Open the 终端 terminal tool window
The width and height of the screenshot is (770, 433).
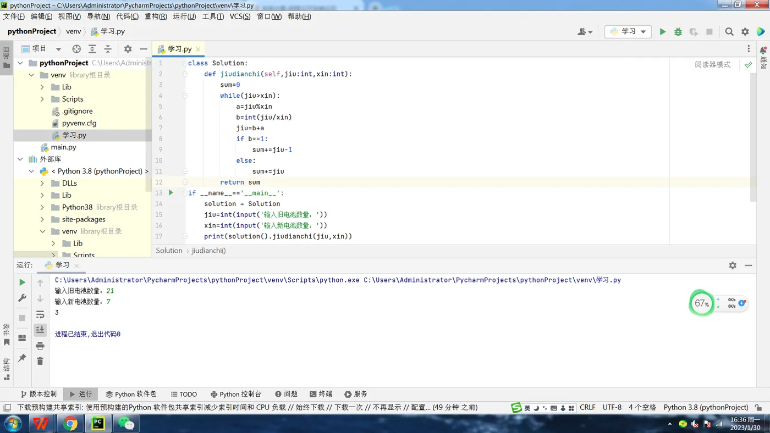321,394
